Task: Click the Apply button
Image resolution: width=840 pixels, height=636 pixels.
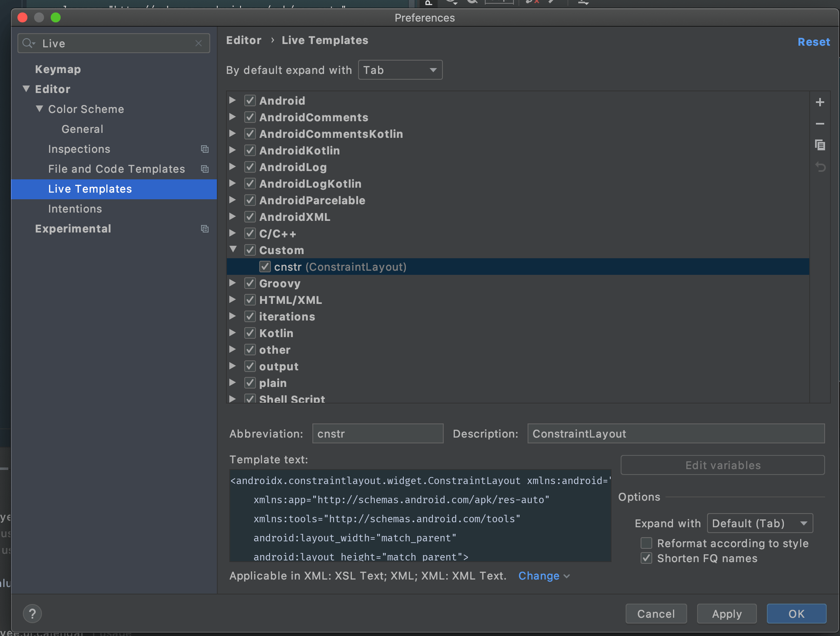Action: (726, 614)
